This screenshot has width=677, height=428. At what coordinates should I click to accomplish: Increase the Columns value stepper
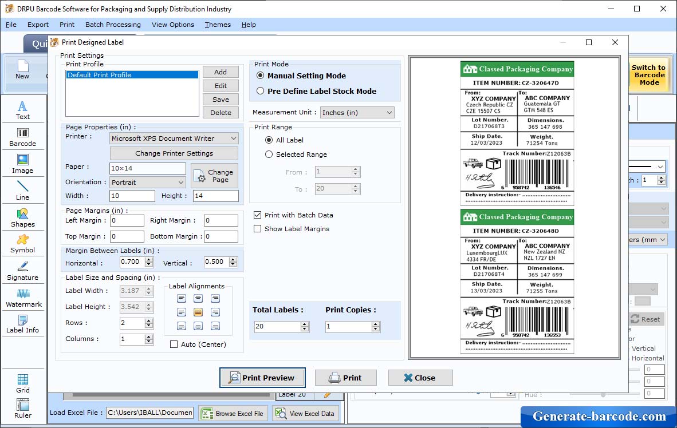coord(149,336)
